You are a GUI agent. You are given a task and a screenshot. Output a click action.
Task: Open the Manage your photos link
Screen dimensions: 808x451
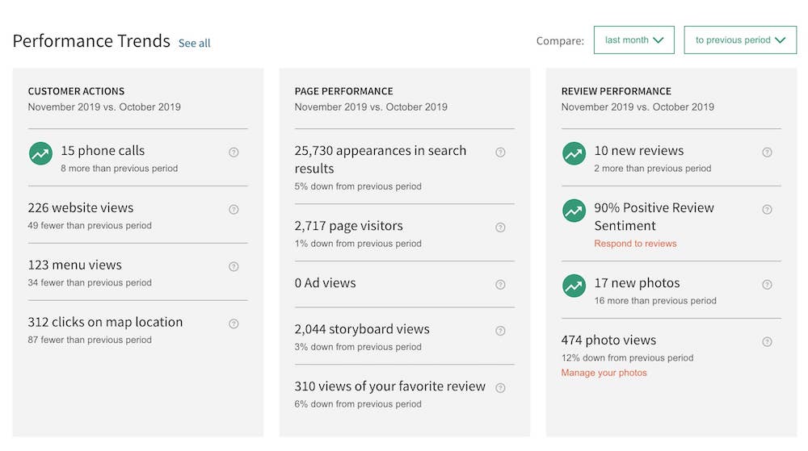point(604,373)
